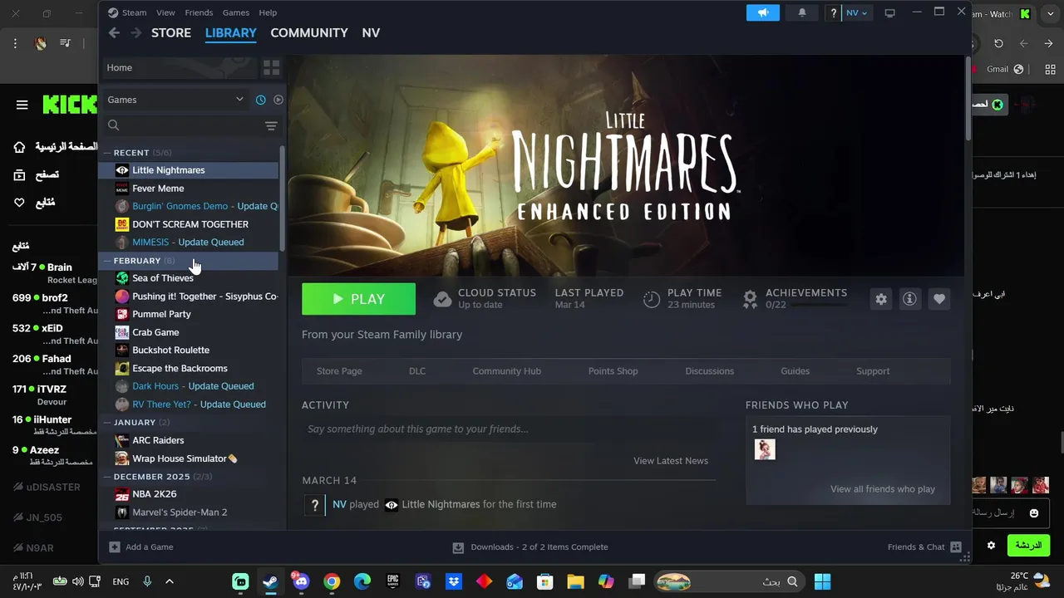Switch library to grid collections view

pyautogui.click(x=271, y=67)
